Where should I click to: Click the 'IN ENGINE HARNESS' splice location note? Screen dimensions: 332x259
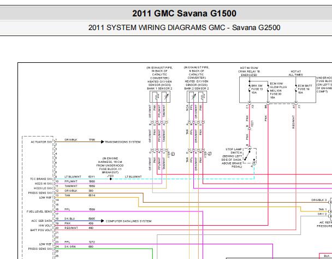click(110, 166)
